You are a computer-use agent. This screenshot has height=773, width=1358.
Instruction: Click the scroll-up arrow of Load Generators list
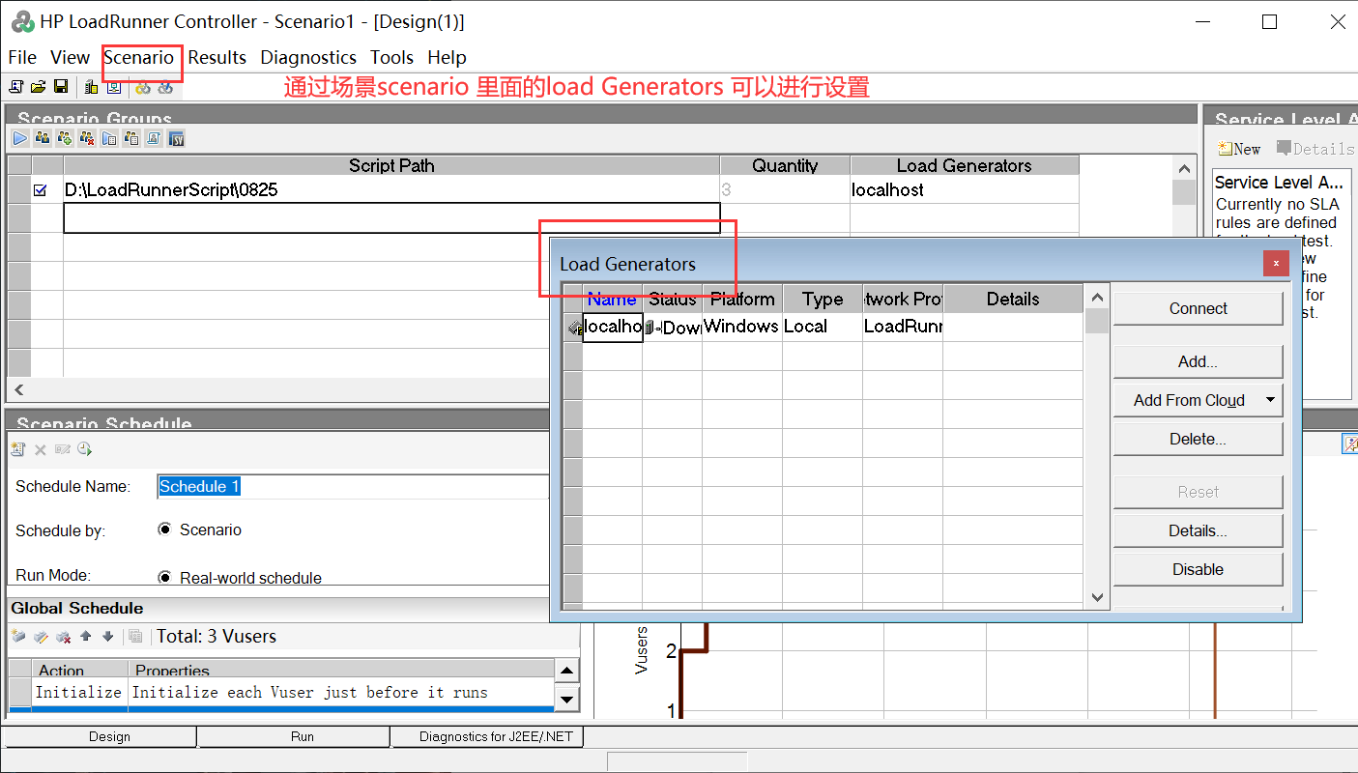(1096, 298)
